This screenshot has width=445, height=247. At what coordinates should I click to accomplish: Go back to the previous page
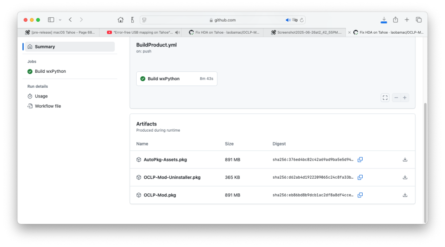coord(70,20)
